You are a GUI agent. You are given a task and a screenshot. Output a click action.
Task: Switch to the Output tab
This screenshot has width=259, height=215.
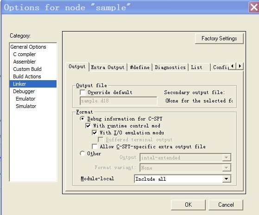click(x=77, y=67)
